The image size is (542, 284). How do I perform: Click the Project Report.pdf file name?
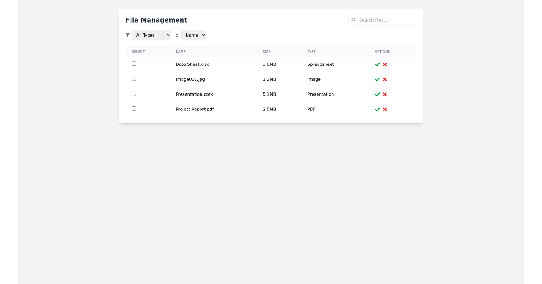pyautogui.click(x=195, y=109)
